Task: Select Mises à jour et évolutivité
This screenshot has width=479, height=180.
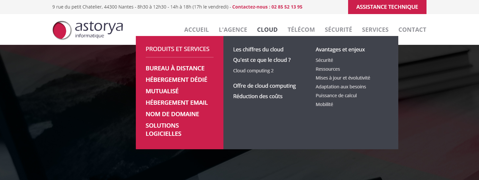Action: pyautogui.click(x=343, y=78)
